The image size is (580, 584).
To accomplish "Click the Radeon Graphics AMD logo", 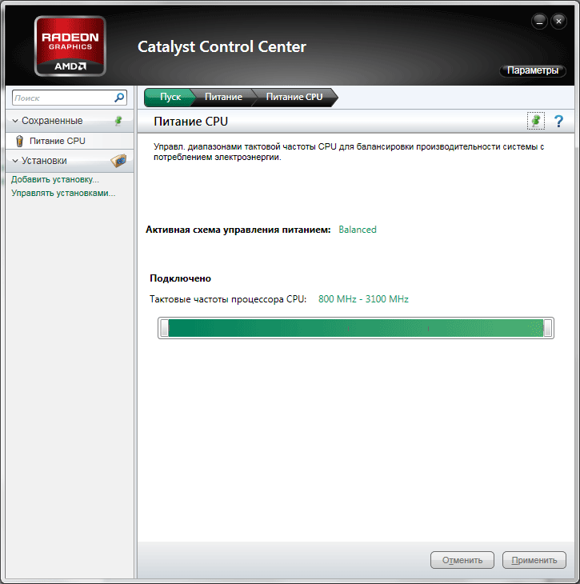I will click(x=70, y=46).
